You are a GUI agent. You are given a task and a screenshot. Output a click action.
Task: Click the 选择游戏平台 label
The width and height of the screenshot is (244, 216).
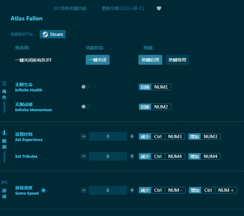(x=23, y=34)
